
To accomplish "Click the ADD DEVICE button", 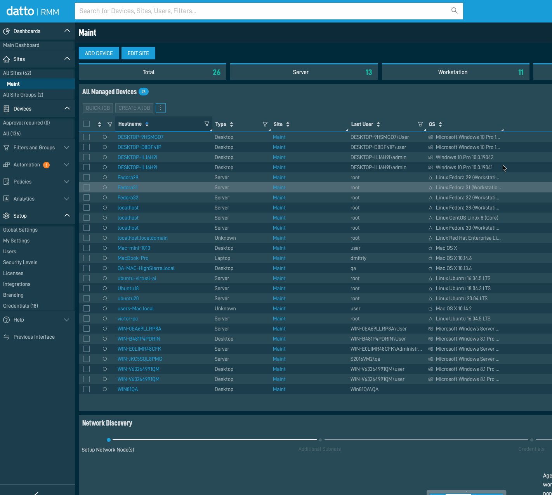I will coord(99,53).
